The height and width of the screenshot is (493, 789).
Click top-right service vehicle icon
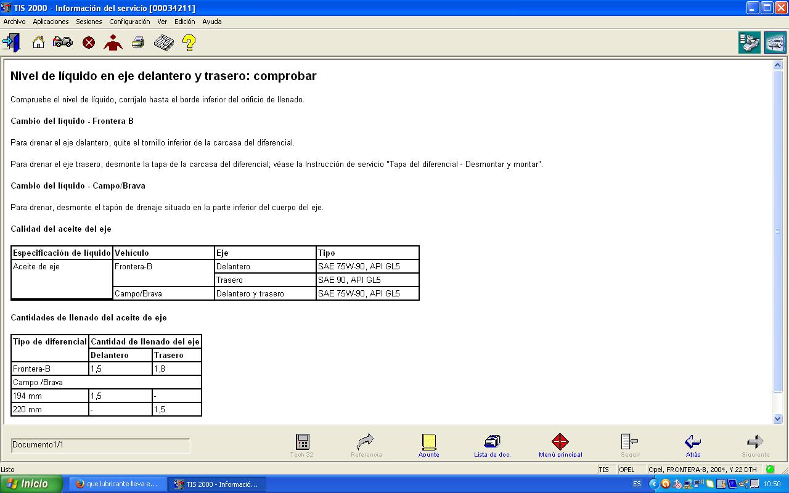pos(775,43)
